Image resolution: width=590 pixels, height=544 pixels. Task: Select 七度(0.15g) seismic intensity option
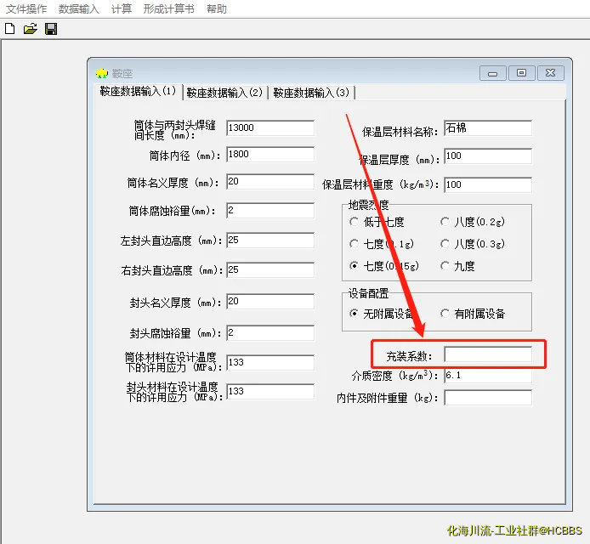tap(383, 266)
